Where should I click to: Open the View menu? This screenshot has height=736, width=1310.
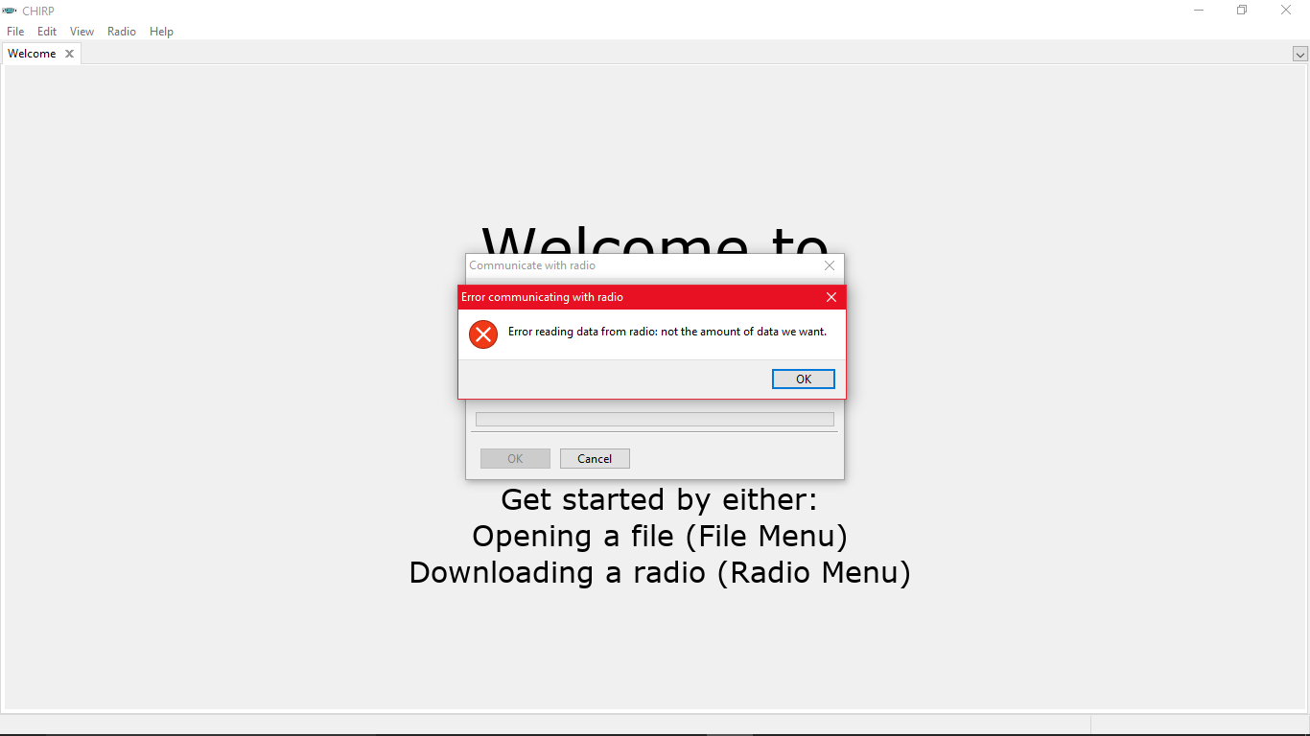coord(82,32)
